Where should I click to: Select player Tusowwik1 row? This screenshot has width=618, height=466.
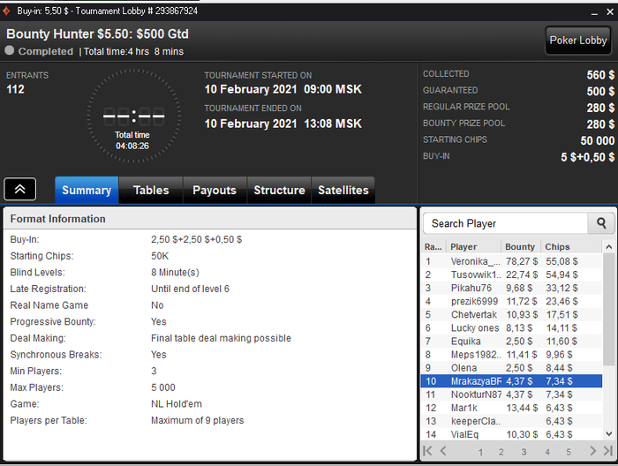click(511, 274)
